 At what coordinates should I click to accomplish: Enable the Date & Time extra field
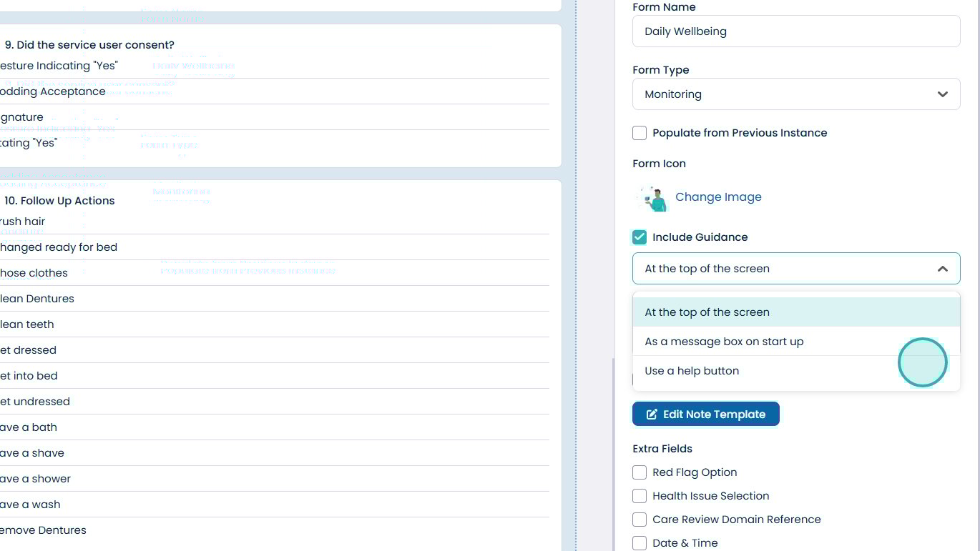click(640, 543)
